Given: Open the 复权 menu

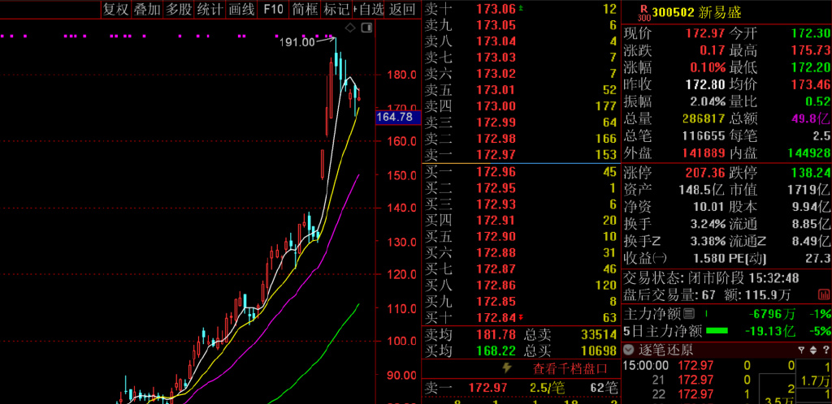Looking at the screenshot, I should coord(115,10).
